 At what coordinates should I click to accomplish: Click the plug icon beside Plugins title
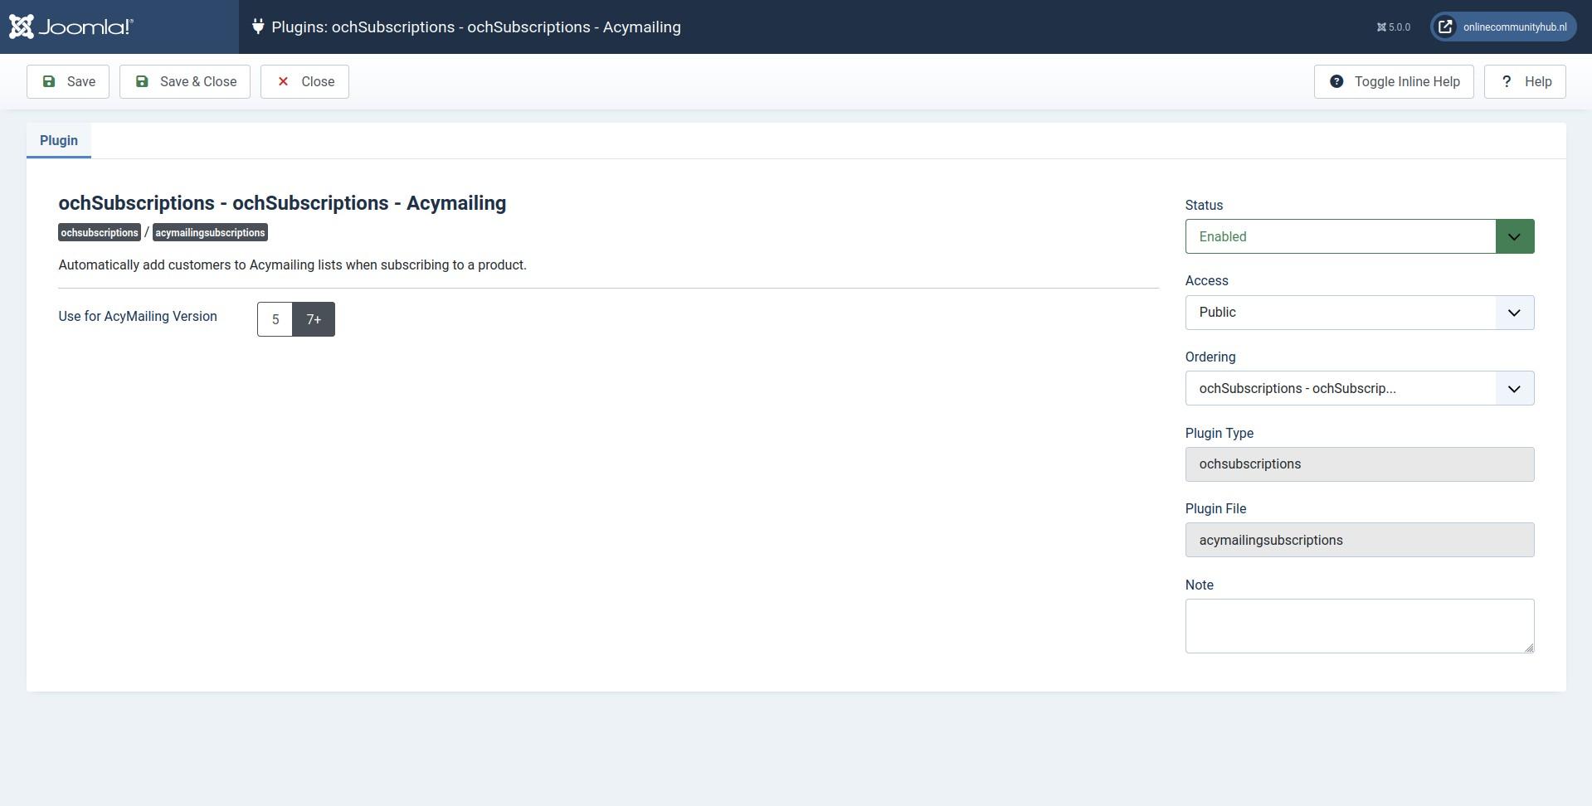coord(258,27)
